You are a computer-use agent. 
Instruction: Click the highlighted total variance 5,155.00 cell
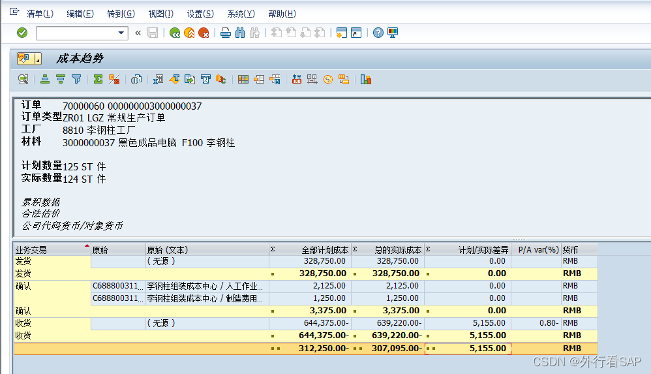point(468,349)
